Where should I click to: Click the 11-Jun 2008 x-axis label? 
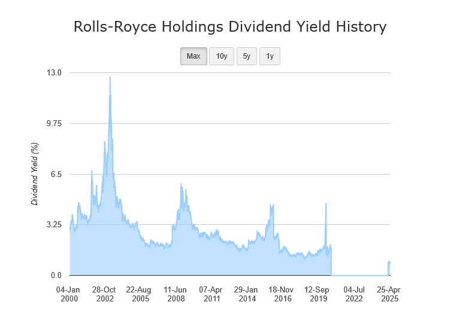click(x=176, y=294)
